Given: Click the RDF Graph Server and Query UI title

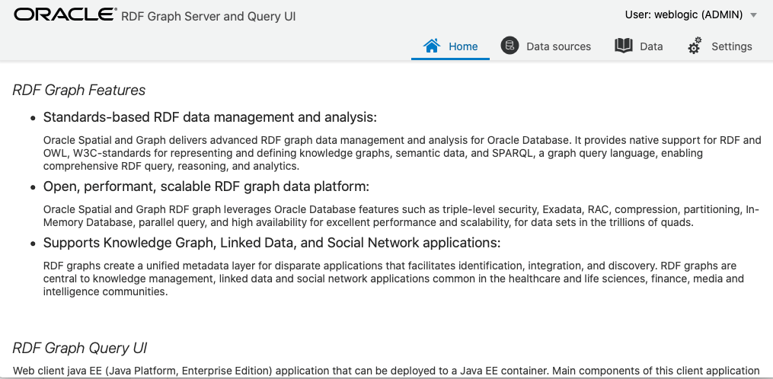Looking at the screenshot, I should tap(209, 16).
